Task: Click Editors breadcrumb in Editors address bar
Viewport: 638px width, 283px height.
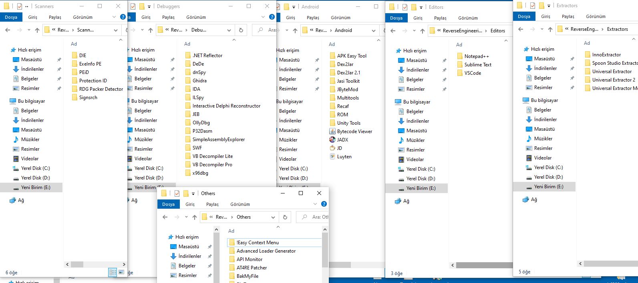Action: (x=497, y=31)
